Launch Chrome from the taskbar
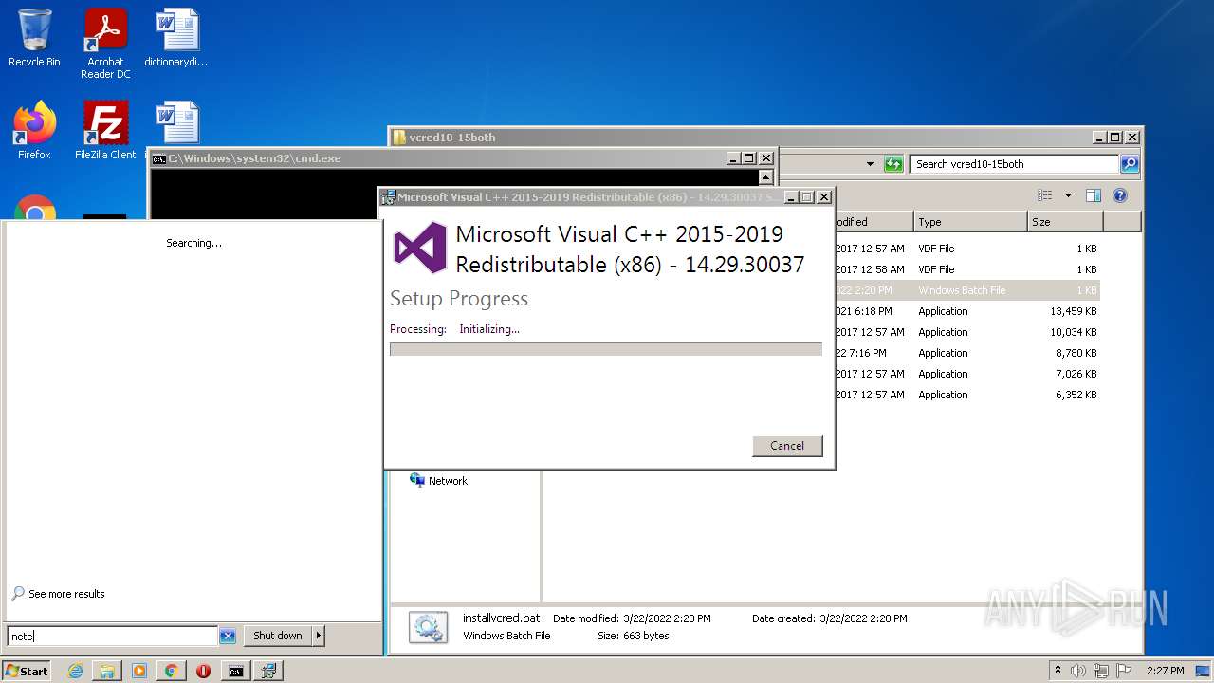Screen dimensions: 1214x683 pyautogui.click(x=171, y=671)
